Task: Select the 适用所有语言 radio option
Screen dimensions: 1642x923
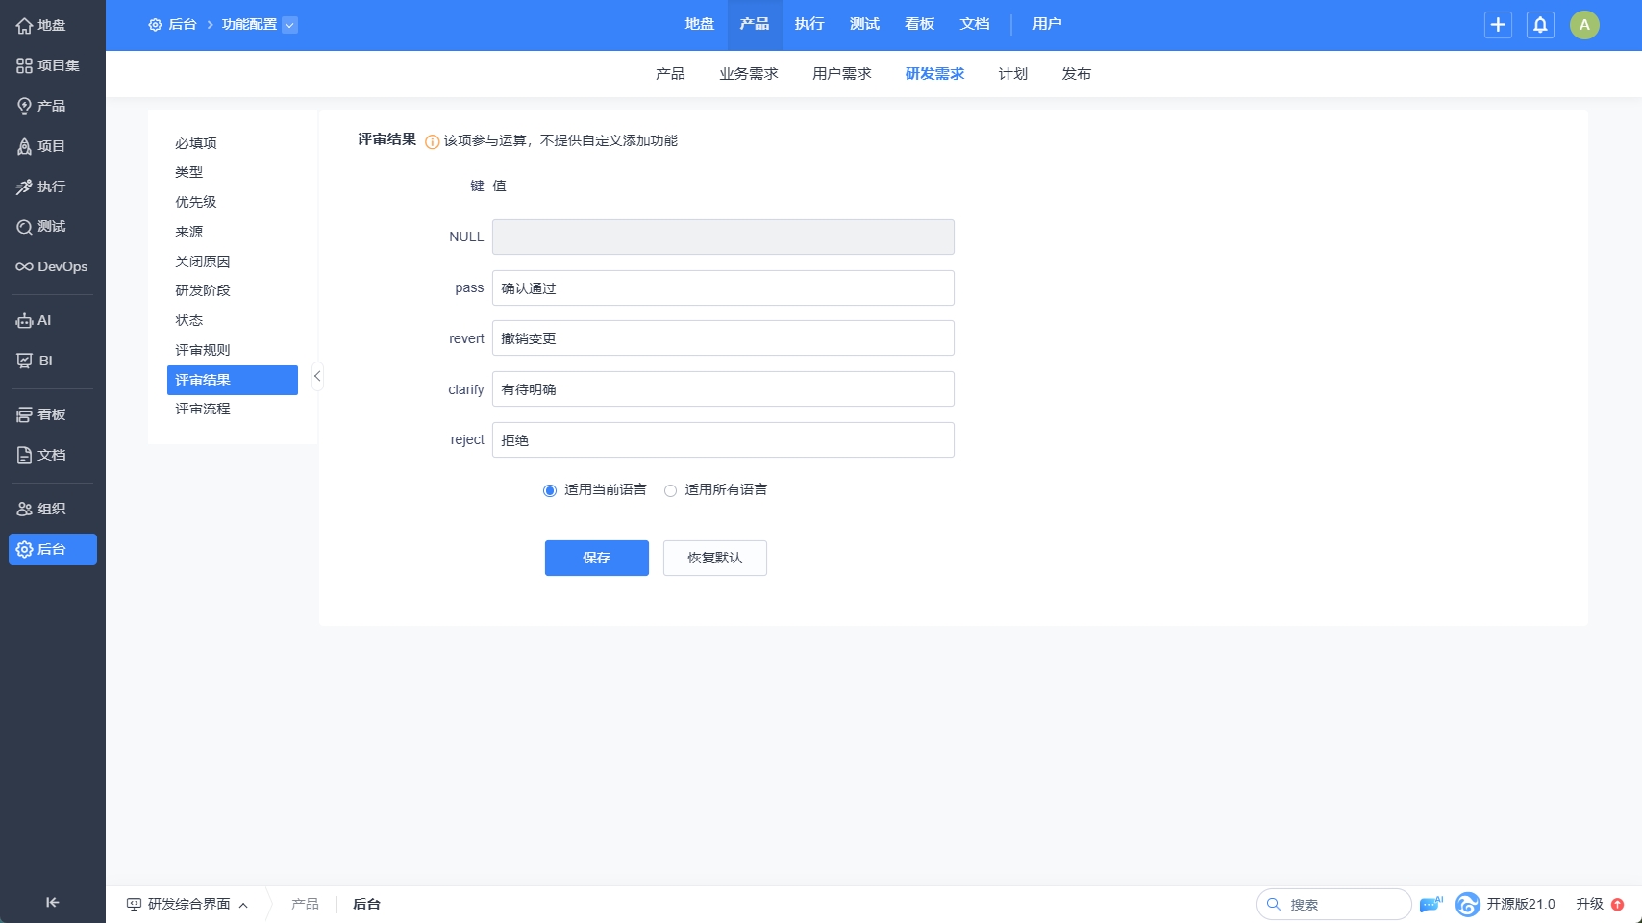Action: (x=670, y=490)
